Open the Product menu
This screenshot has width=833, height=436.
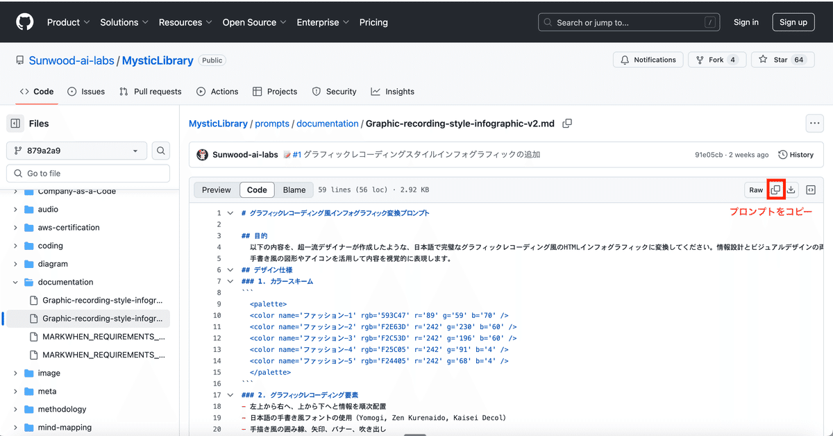click(68, 22)
